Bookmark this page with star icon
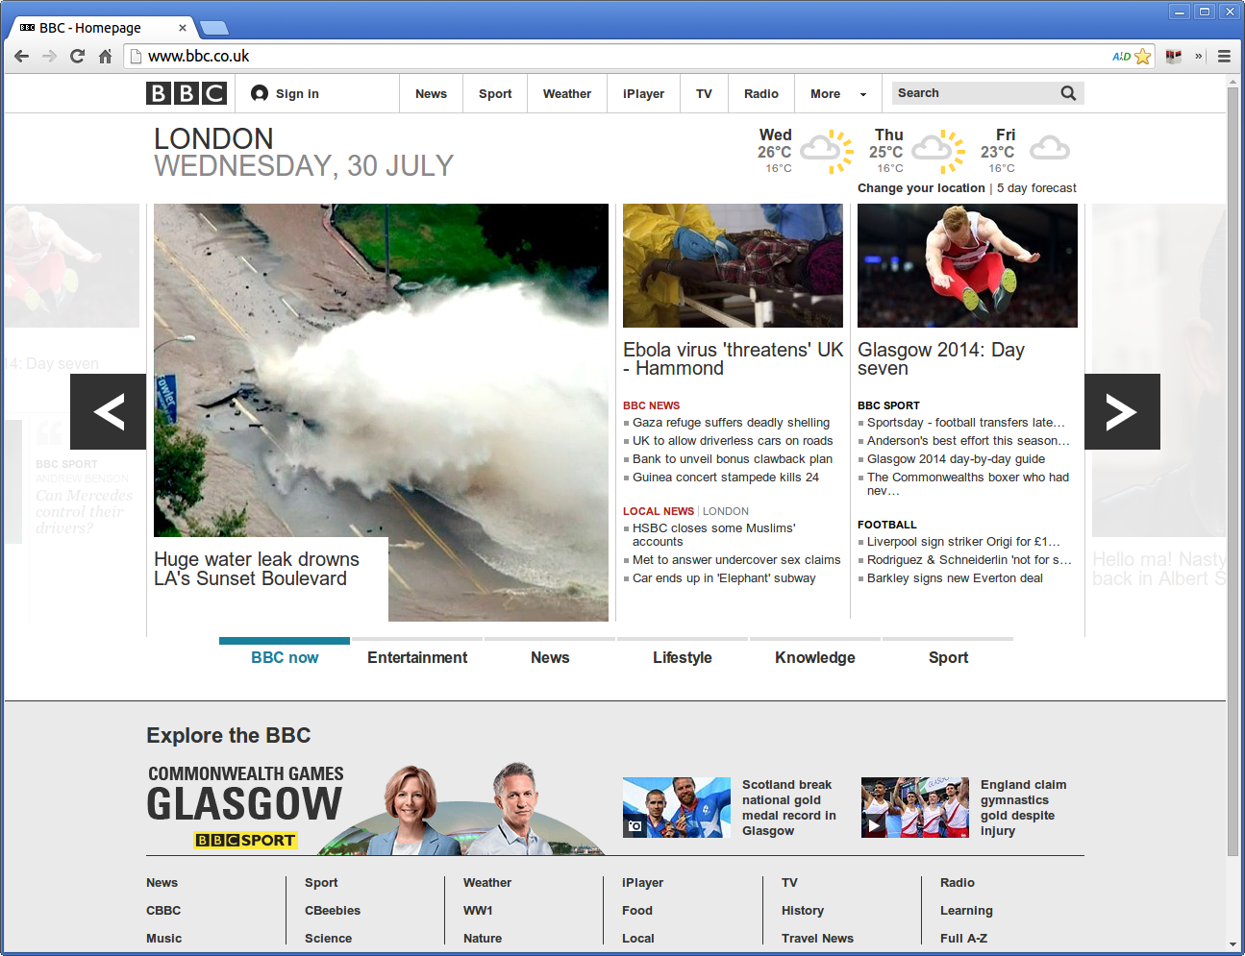The image size is (1245, 956). (x=1142, y=57)
